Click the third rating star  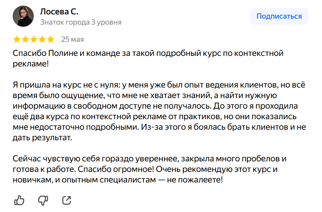tap(34, 39)
